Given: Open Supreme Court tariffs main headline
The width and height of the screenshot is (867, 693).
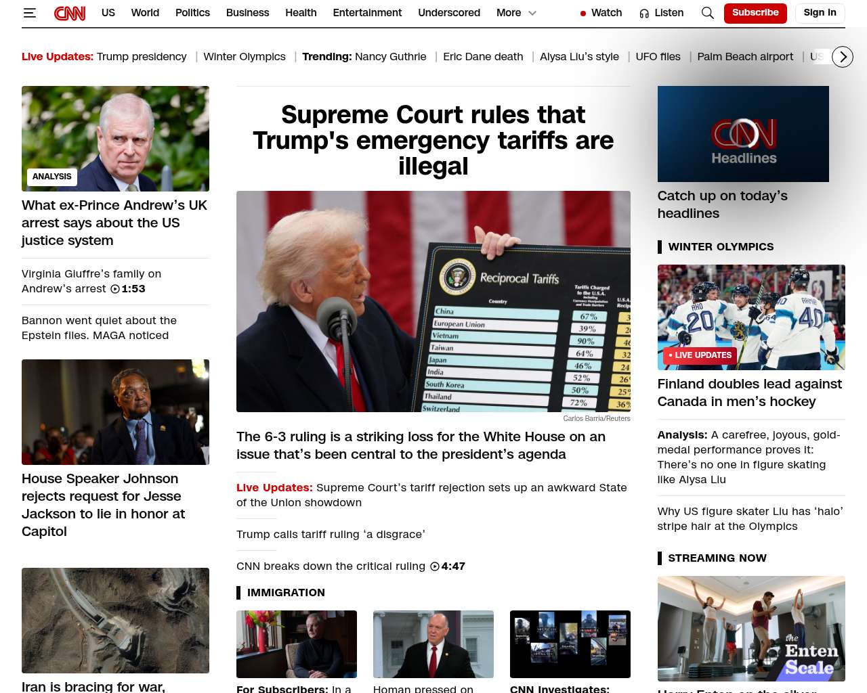Looking at the screenshot, I should point(433,140).
